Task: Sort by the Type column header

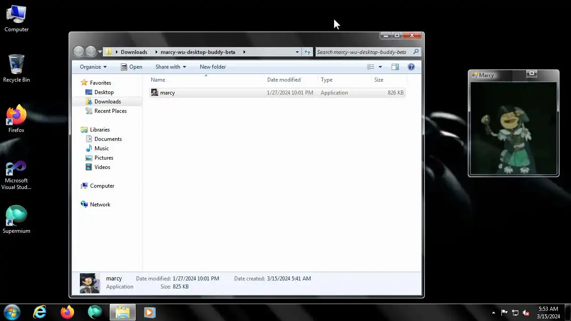Action: pos(344,80)
